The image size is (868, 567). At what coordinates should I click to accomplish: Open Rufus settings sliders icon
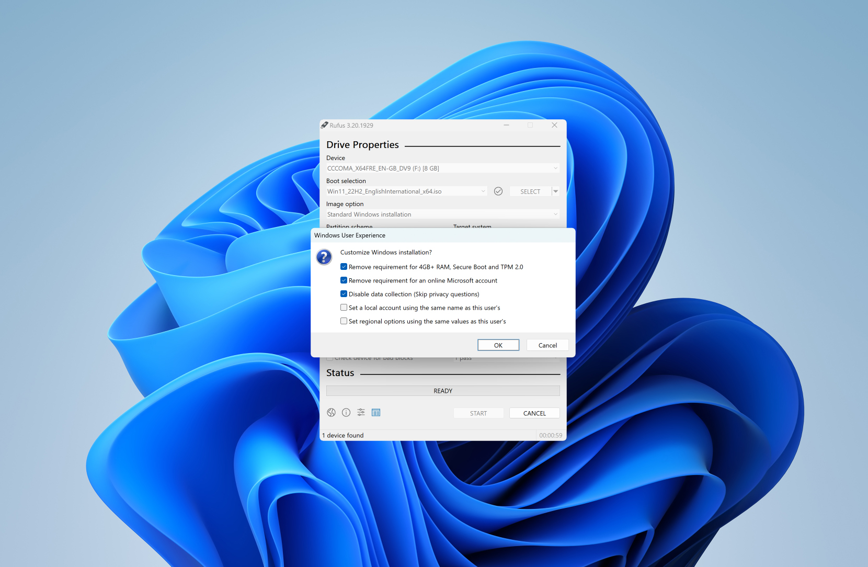pyautogui.click(x=361, y=413)
